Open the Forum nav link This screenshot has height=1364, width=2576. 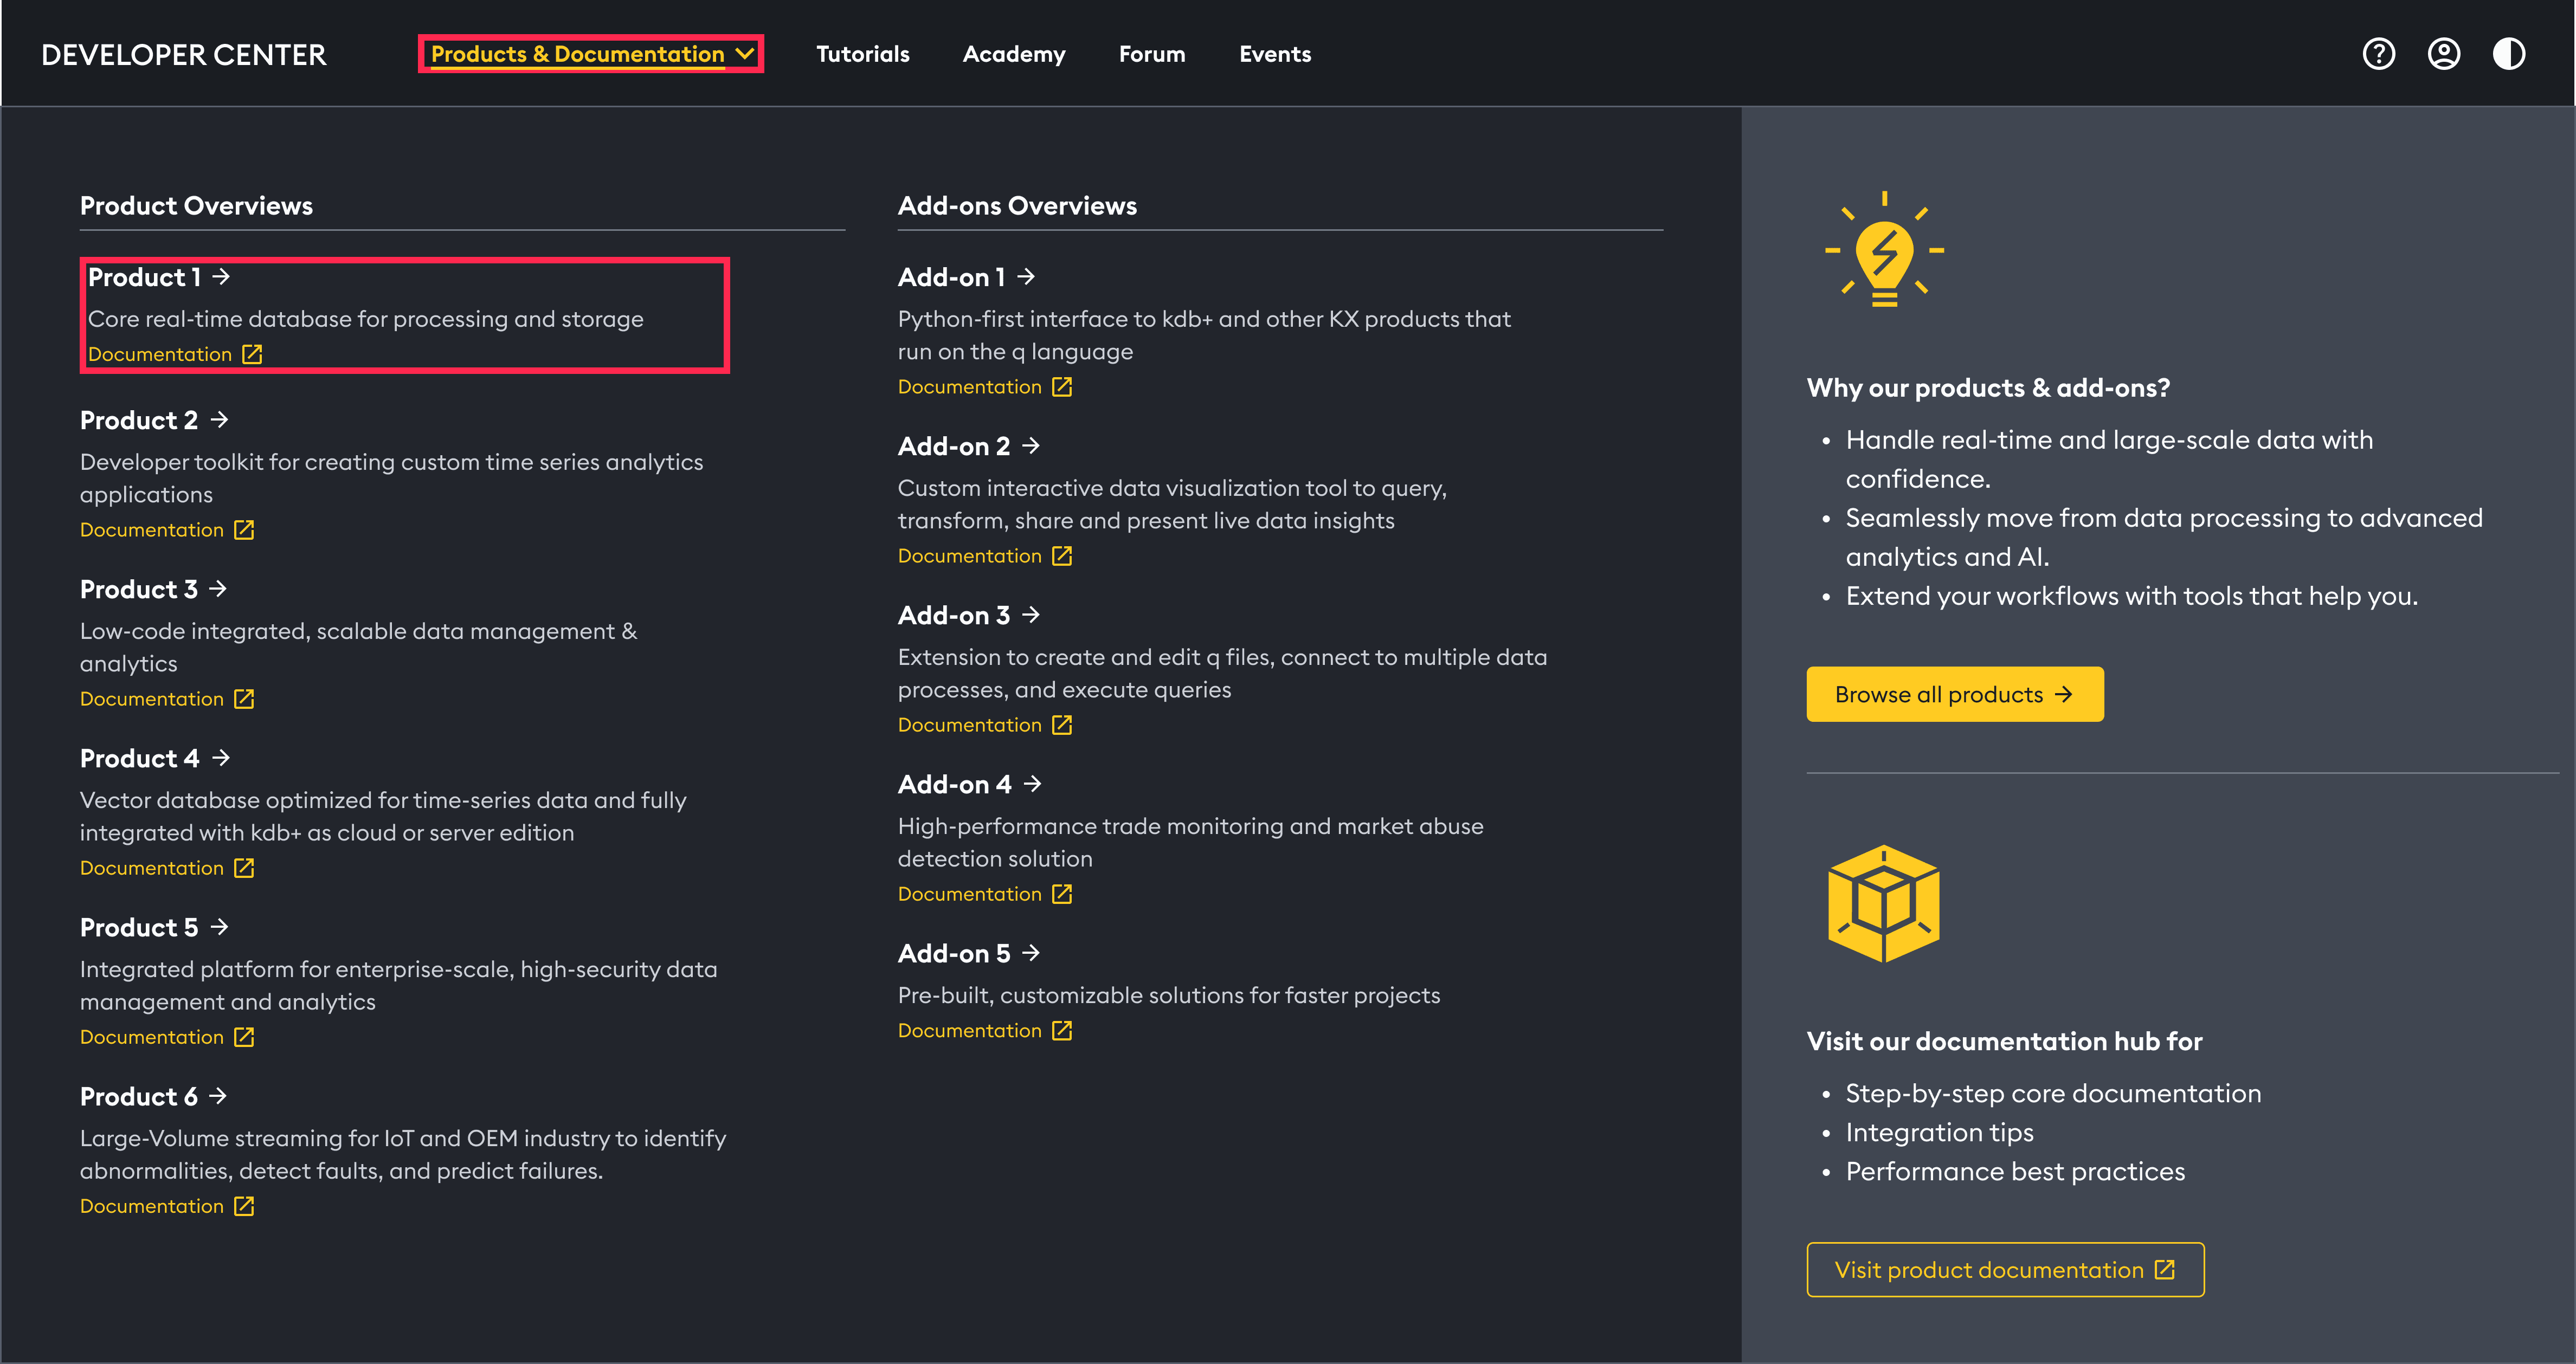click(x=1151, y=54)
